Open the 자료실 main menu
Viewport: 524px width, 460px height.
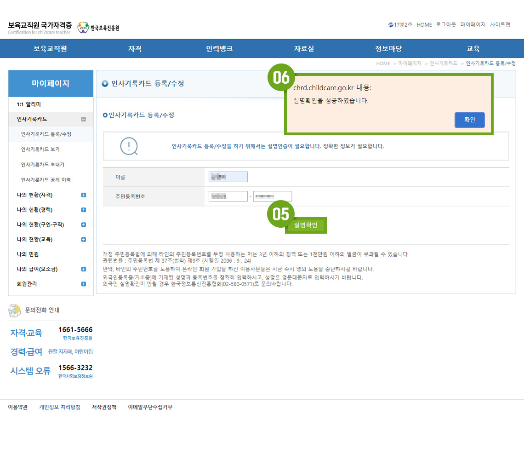pyautogui.click(x=304, y=49)
